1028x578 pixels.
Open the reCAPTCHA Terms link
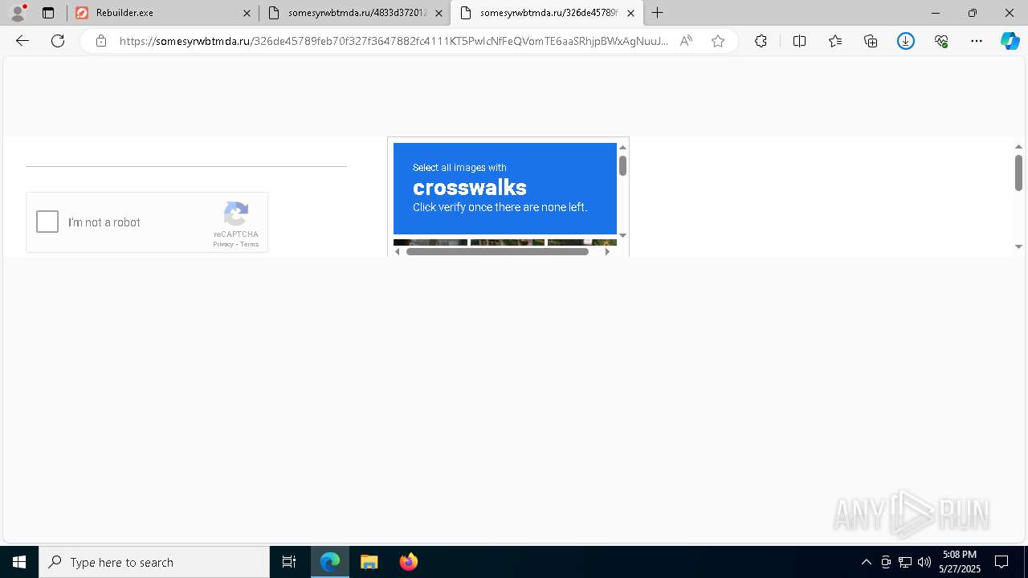[x=250, y=244]
